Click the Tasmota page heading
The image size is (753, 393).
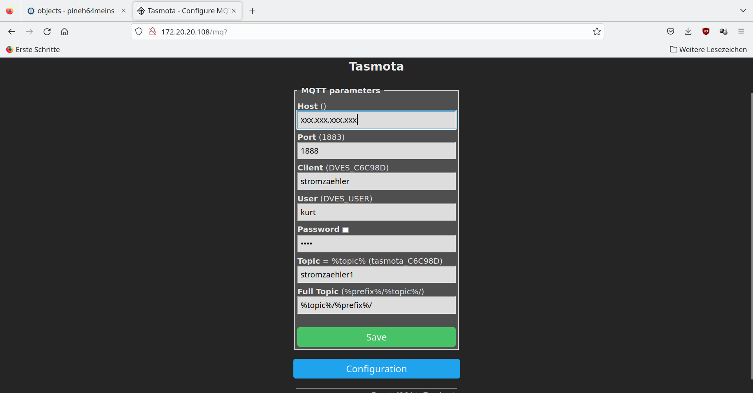[376, 66]
